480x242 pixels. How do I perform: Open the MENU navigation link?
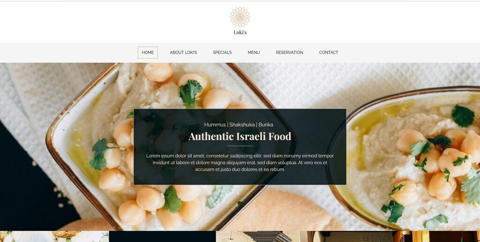click(254, 52)
